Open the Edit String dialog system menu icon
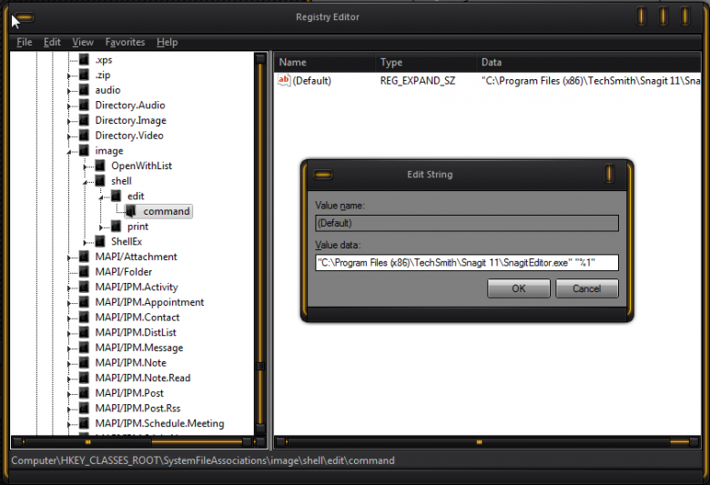Screen dimensions: 710x485 point(323,175)
